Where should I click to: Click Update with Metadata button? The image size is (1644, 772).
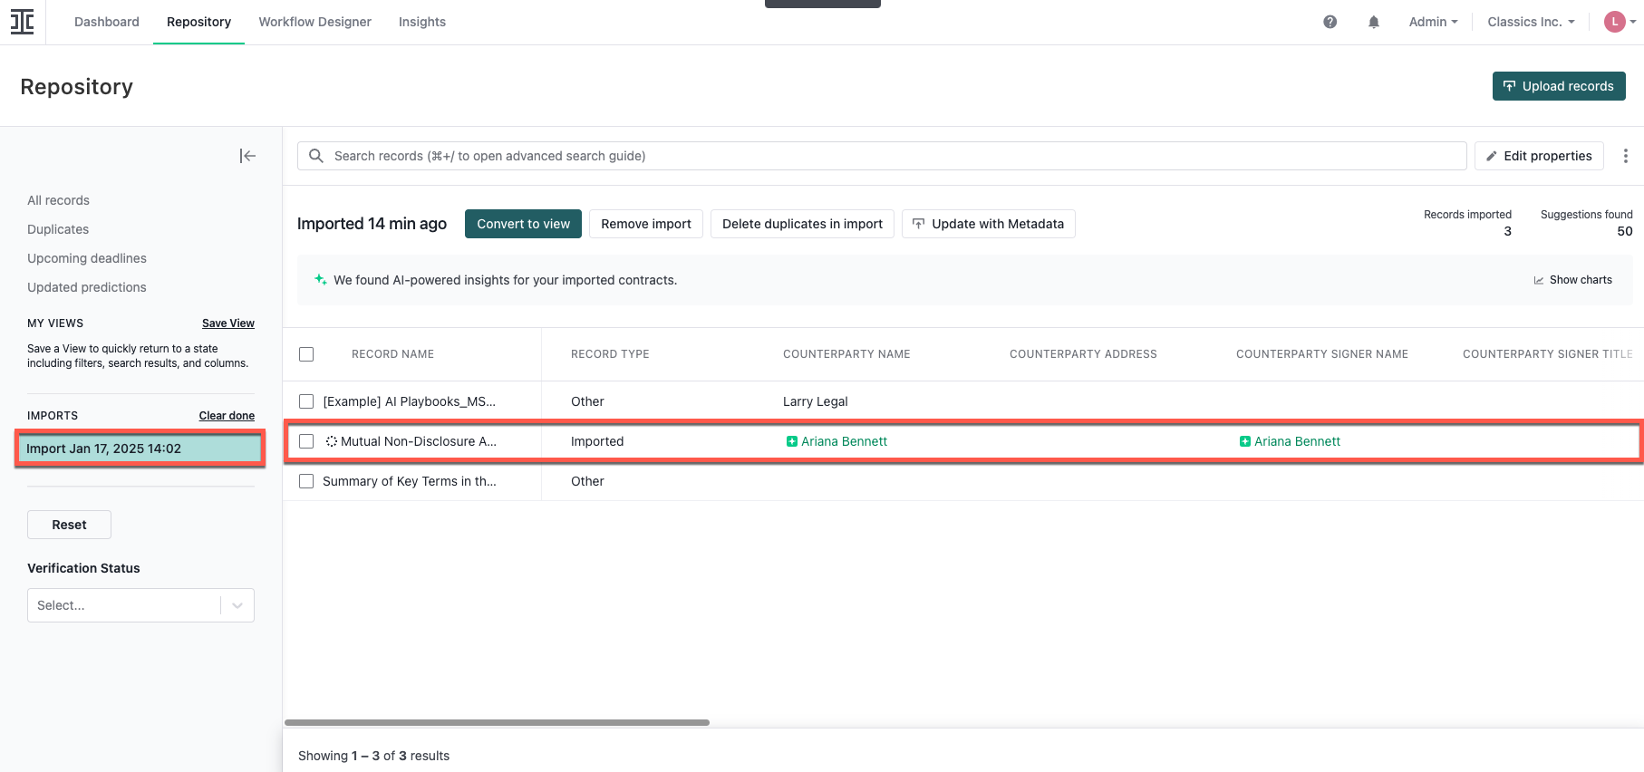[989, 224]
